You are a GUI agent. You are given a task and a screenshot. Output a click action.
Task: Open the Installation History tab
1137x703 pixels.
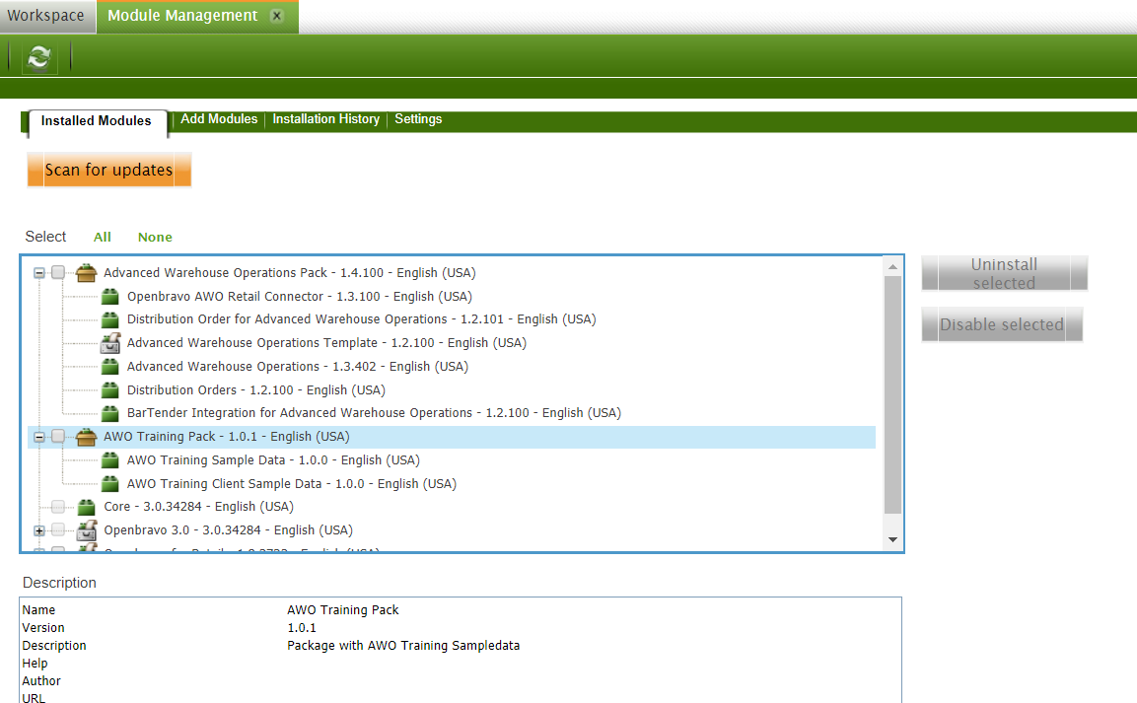click(x=325, y=119)
